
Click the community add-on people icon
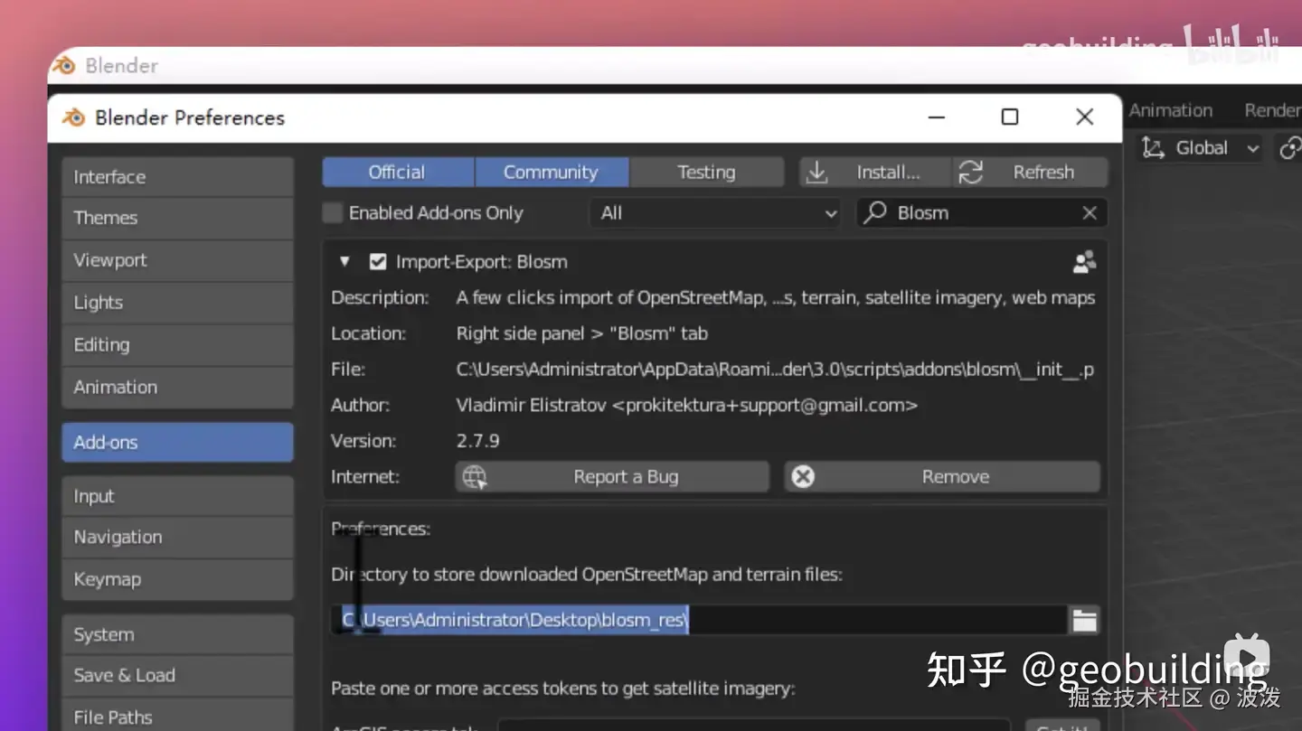tap(1084, 262)
